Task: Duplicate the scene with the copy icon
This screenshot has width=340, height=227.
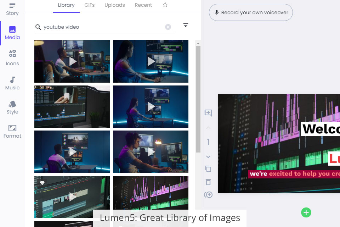Action: click(208, 169)
